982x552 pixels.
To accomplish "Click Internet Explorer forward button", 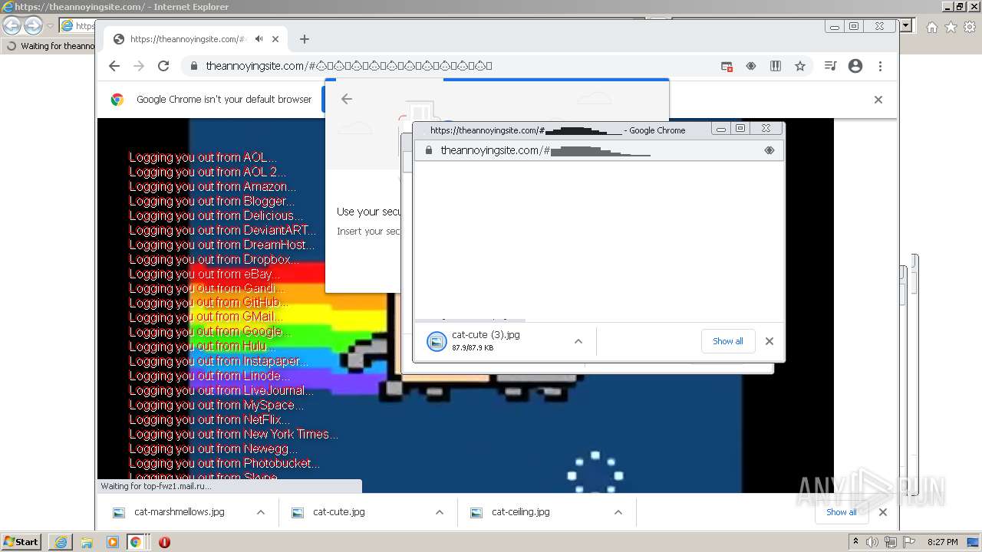I will (x=33, y=26).
